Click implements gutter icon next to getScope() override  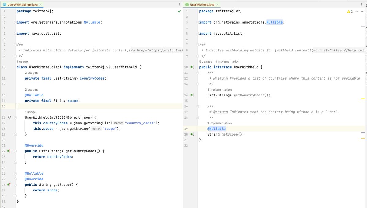(x=9, y=185)
